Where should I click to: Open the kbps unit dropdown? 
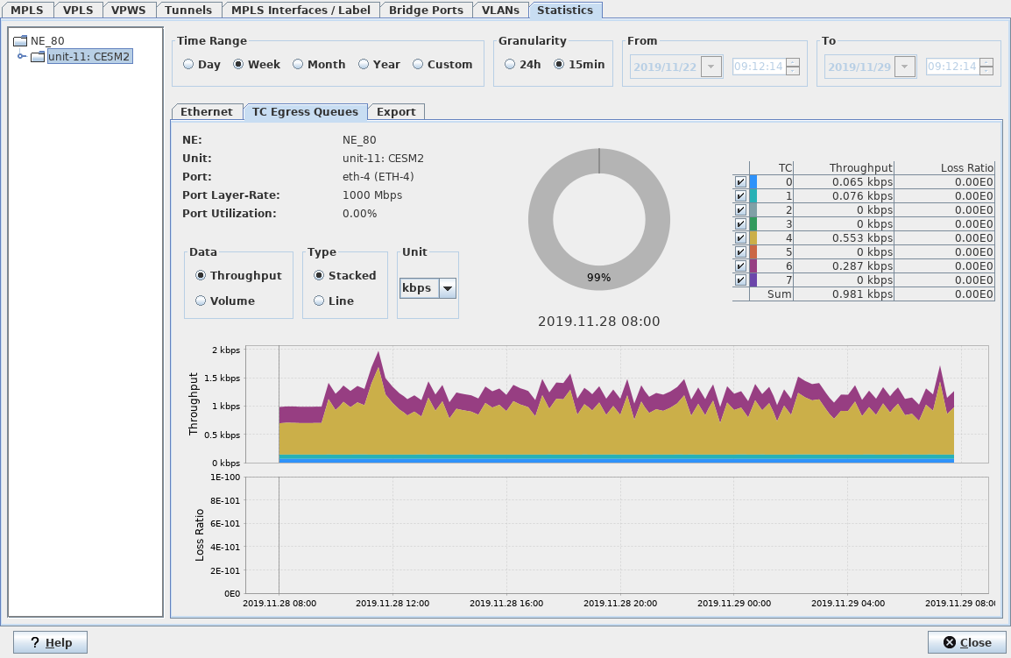pos(447,288)
